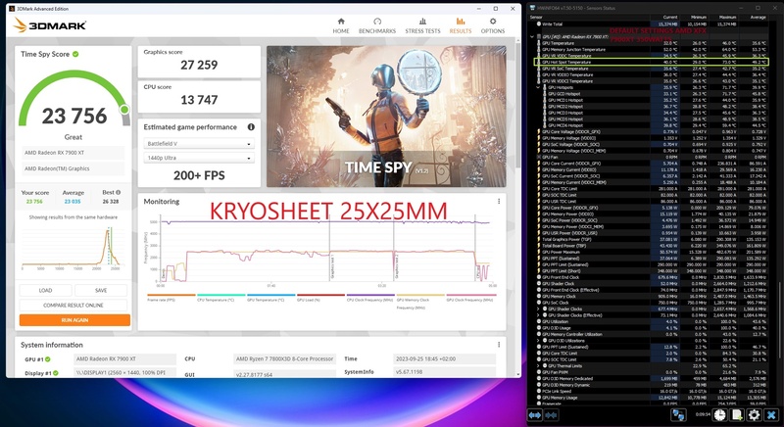Screen dimensions: 784x427
Task: Expand the GPU Shader Clocks node
Action: point(538,309)
